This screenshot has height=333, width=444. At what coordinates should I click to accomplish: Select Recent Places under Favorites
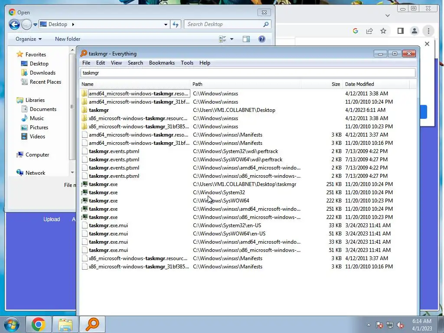coord(45,82)
